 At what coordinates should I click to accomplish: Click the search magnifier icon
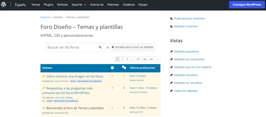100,47
